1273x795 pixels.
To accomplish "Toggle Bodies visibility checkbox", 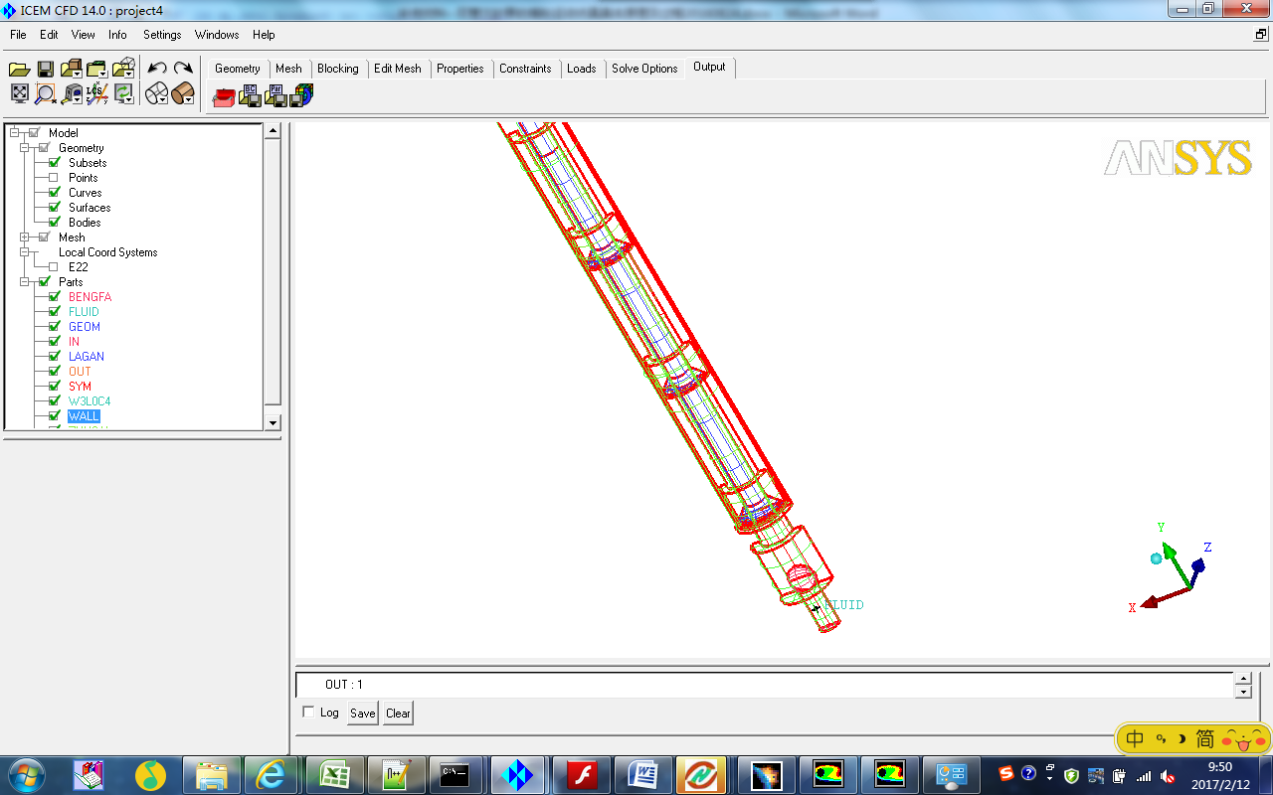I will pyautogui.click(x=55, y=223).
